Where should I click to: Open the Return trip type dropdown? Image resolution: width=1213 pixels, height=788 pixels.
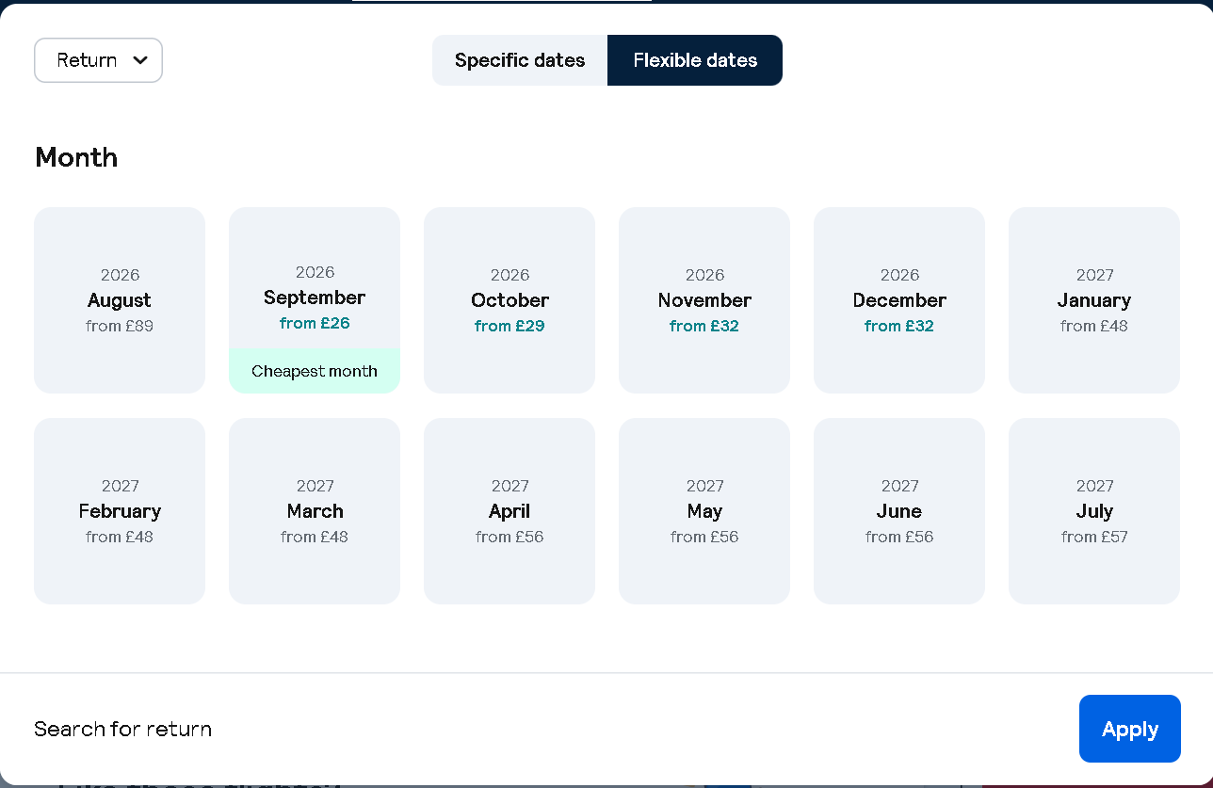(x=98, y=60)
